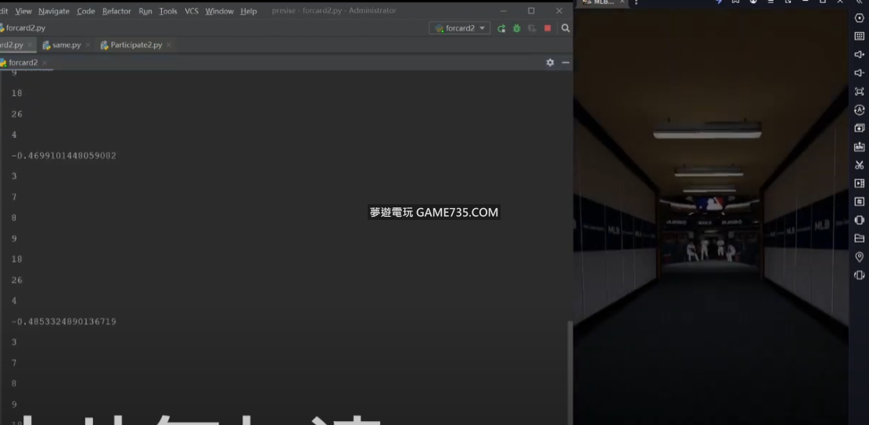869x425 pixels.
Task: Click the Rerun forcard2 icon
Action: pyautogui.click(x=501, y=28)
